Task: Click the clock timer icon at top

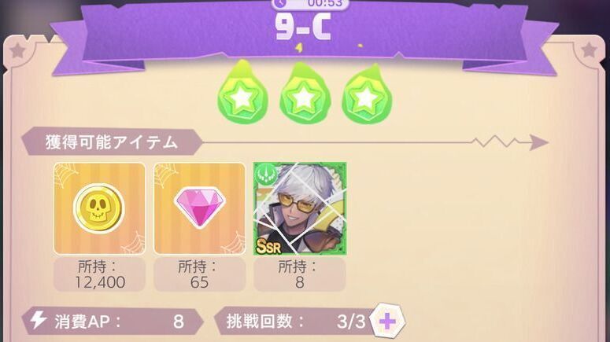Action: pyautogui.click(x=280, y=3)
